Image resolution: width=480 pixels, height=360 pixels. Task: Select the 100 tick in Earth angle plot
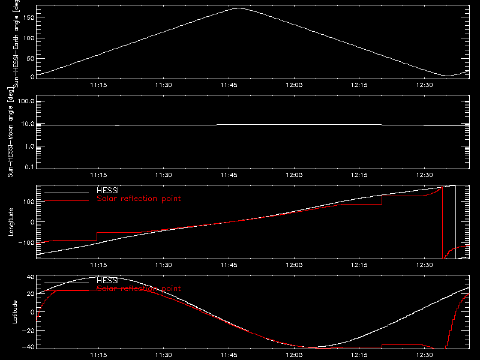click(x=28, y=38)
